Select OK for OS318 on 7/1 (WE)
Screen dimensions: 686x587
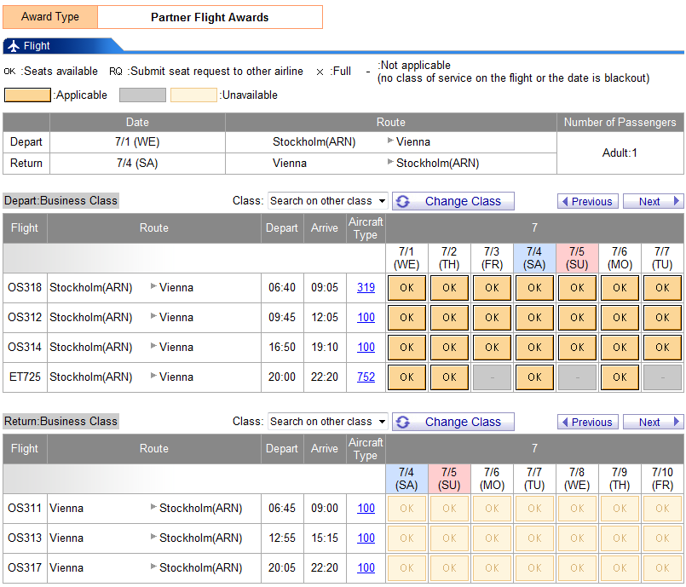[x=406, y=288]
